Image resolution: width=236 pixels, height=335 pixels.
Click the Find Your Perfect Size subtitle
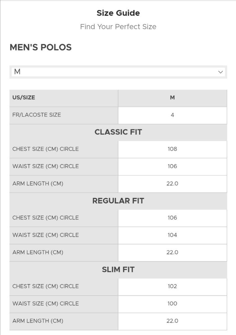pos(118,27)
